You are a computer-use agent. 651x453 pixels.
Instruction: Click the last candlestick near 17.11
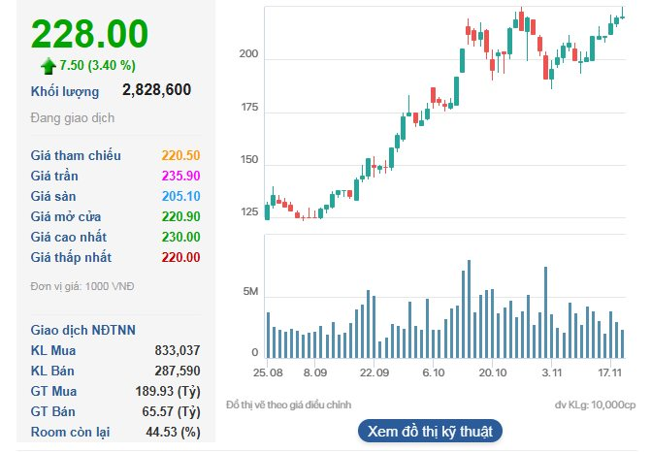point(622,15)
